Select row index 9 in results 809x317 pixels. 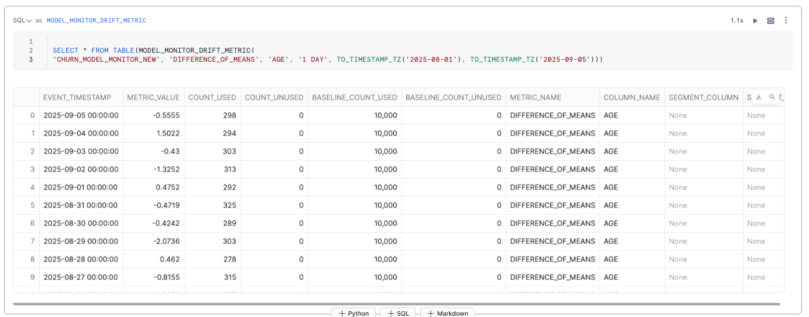tap(26, 277)
